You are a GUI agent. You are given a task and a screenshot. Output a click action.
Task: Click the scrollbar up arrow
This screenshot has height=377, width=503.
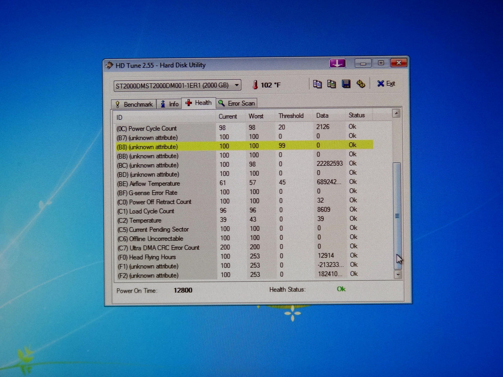pyautogui.click(x=396, y=113)
